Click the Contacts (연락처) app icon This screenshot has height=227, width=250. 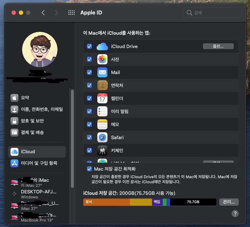(x=102, y=85)
